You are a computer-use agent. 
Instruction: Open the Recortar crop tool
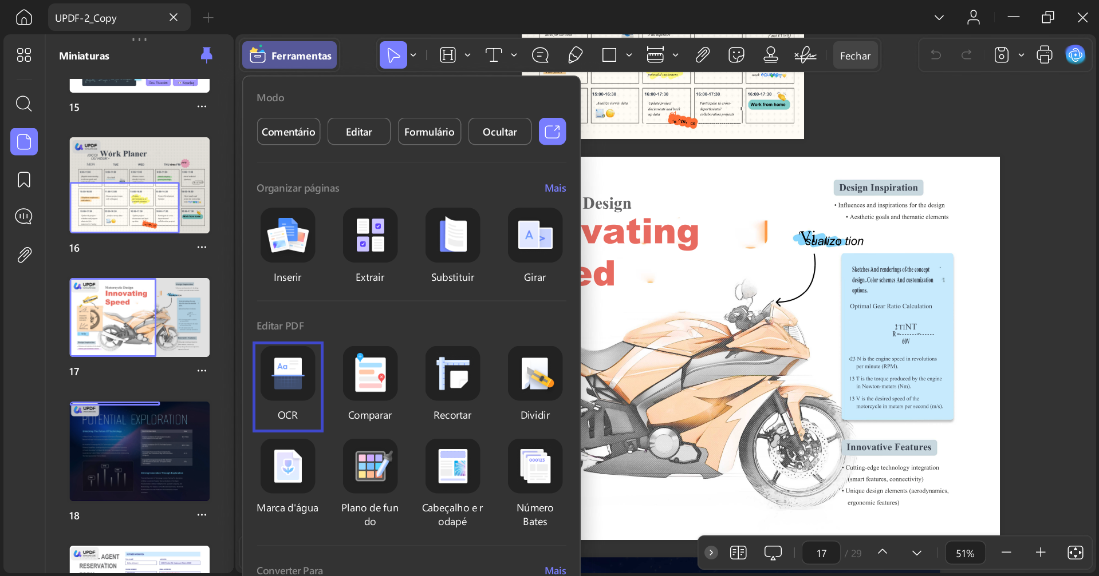[452, 374]
